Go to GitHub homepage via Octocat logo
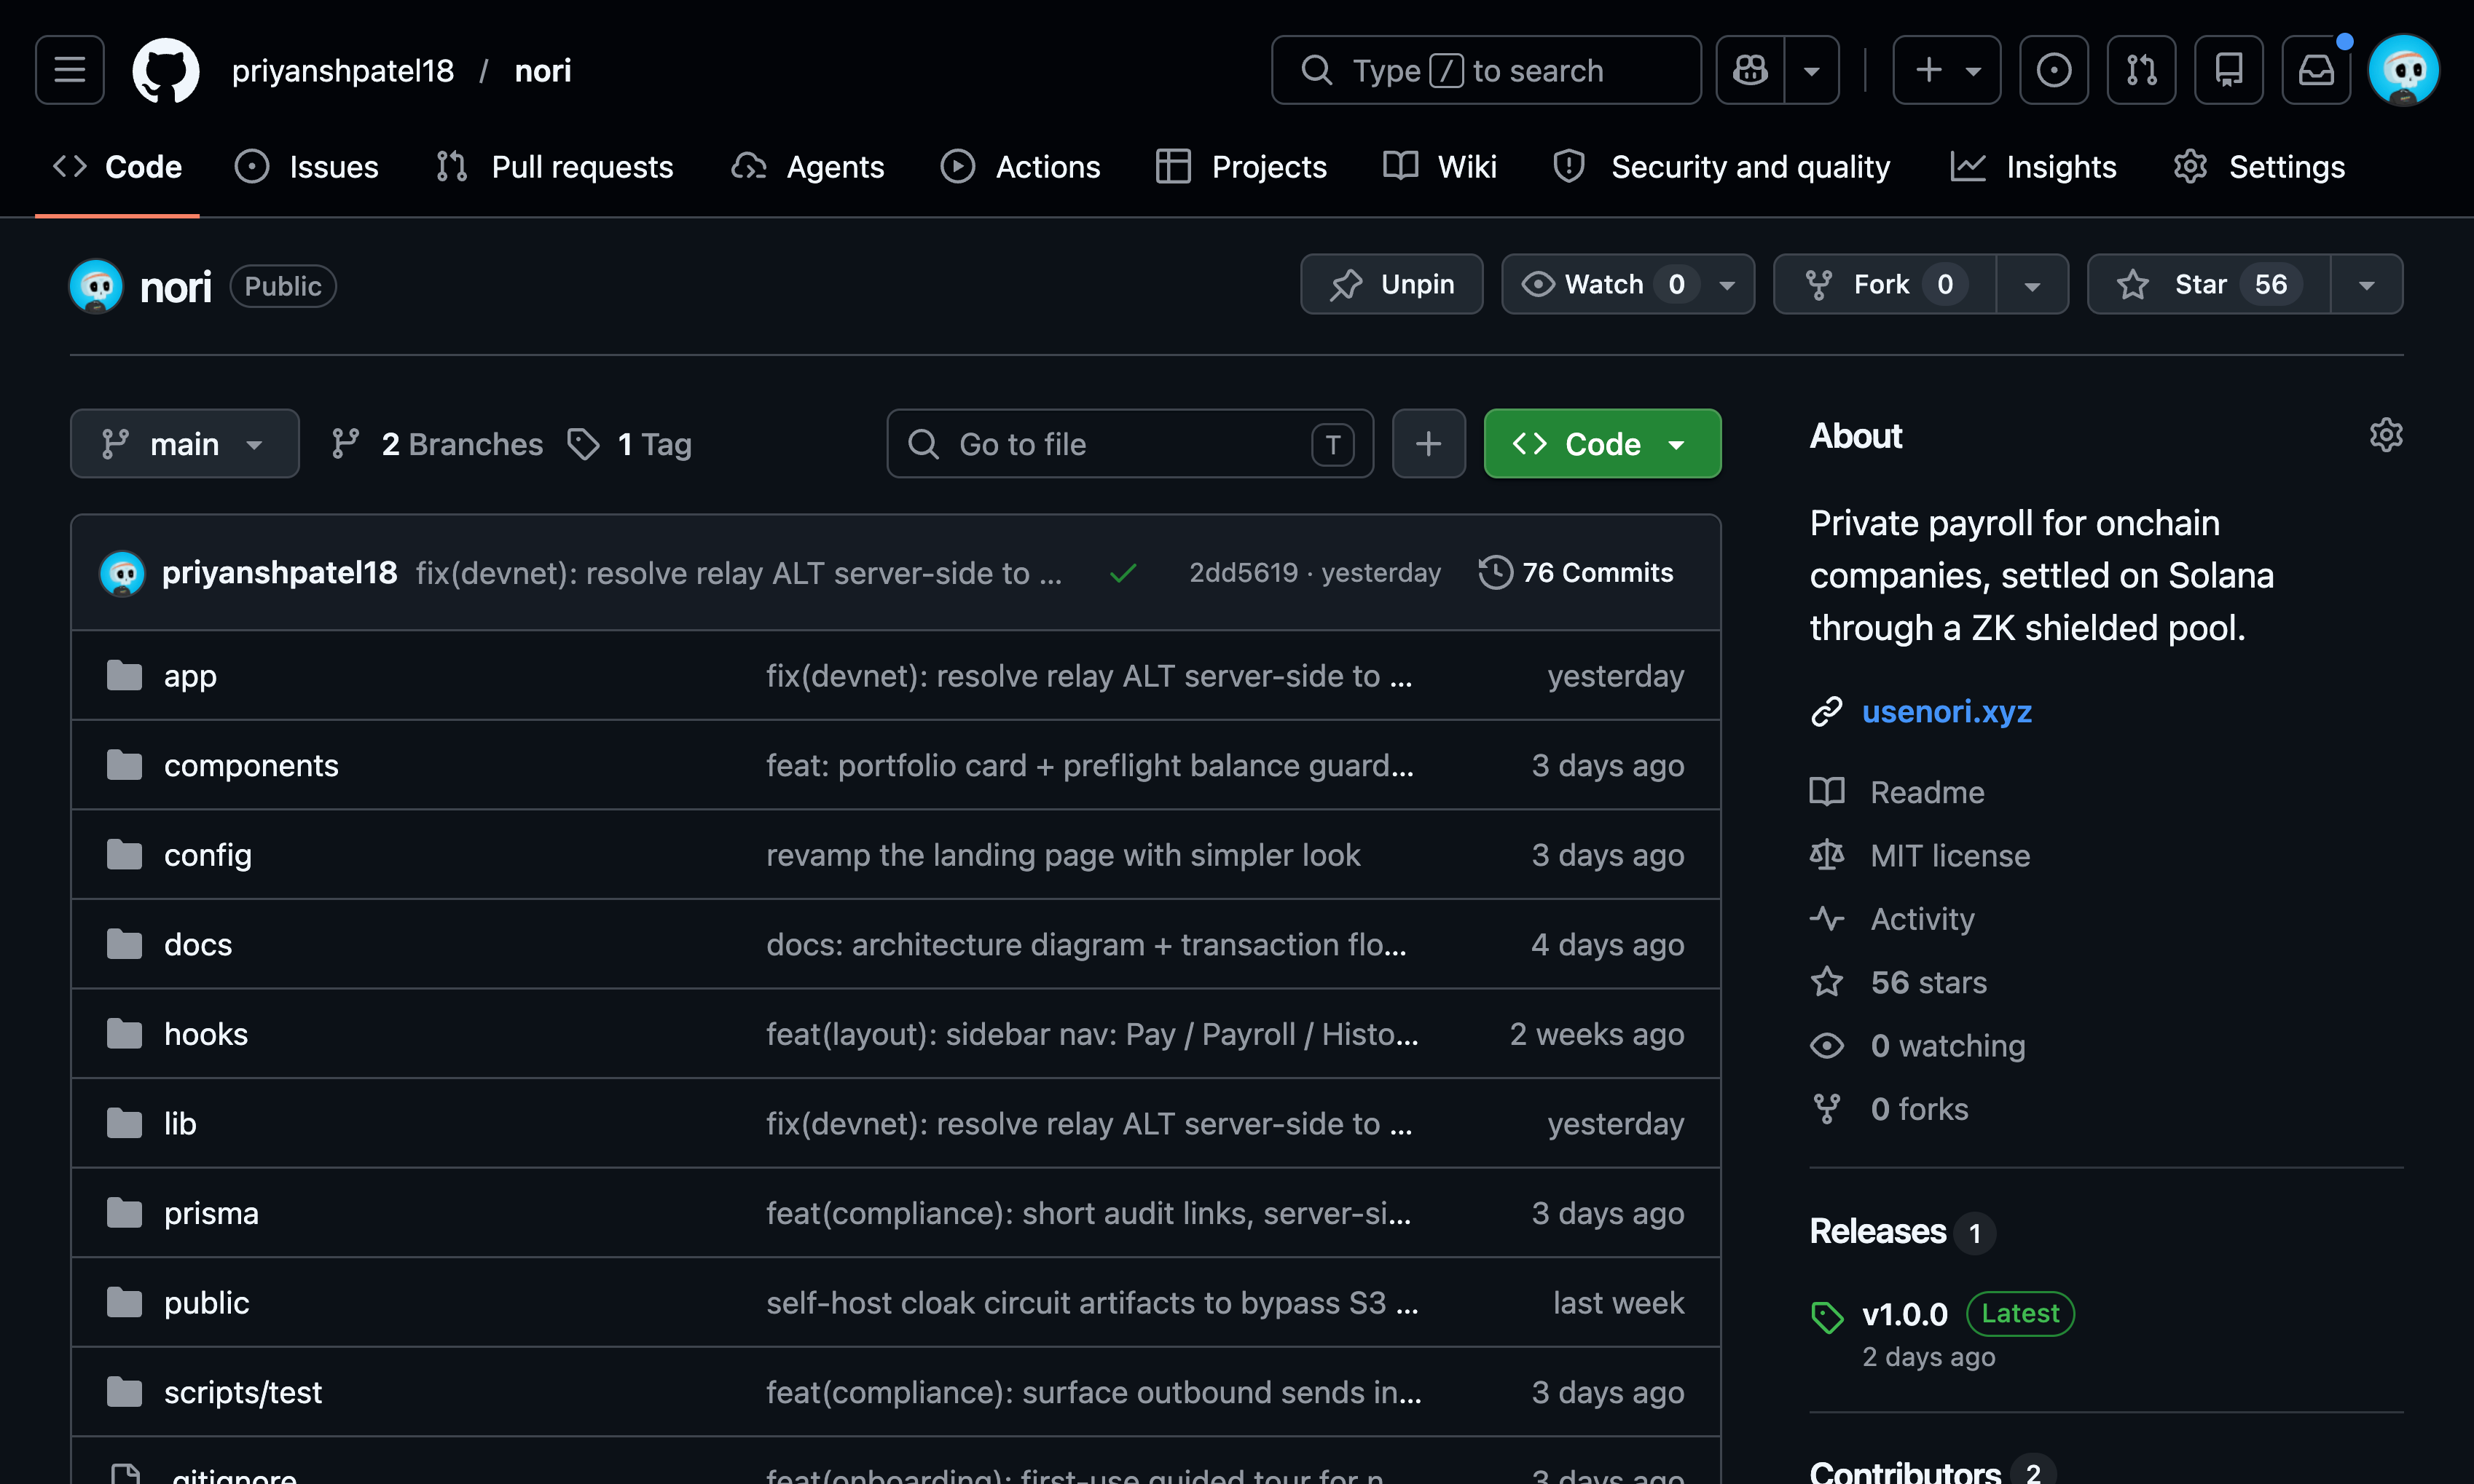Image resolution: width=2474 pixels, height=1484 pixels. (x=166, y=70)
